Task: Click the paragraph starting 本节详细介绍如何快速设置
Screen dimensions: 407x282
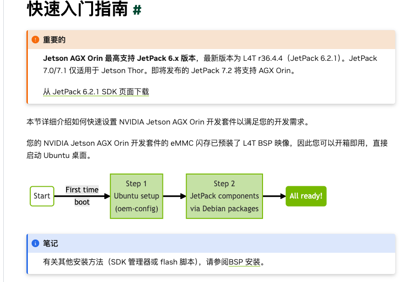Action: click(169, 122)
